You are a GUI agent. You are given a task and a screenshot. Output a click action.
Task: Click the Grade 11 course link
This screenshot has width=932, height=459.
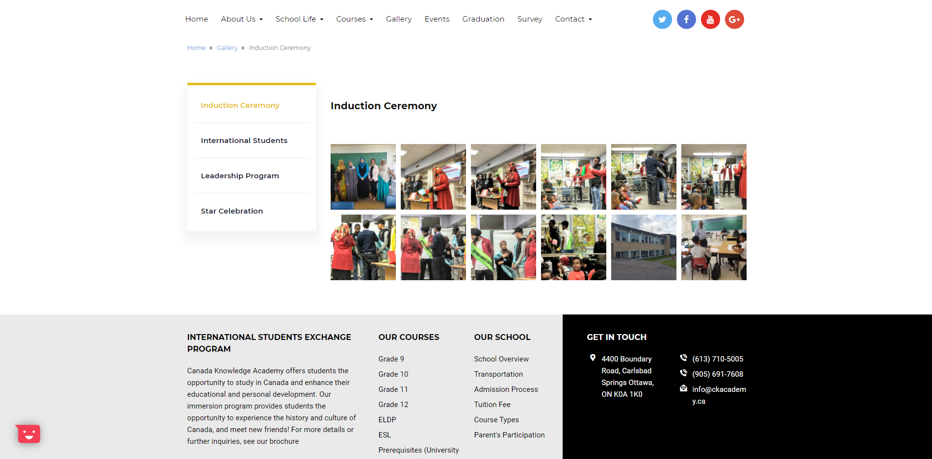click(393, 389)
